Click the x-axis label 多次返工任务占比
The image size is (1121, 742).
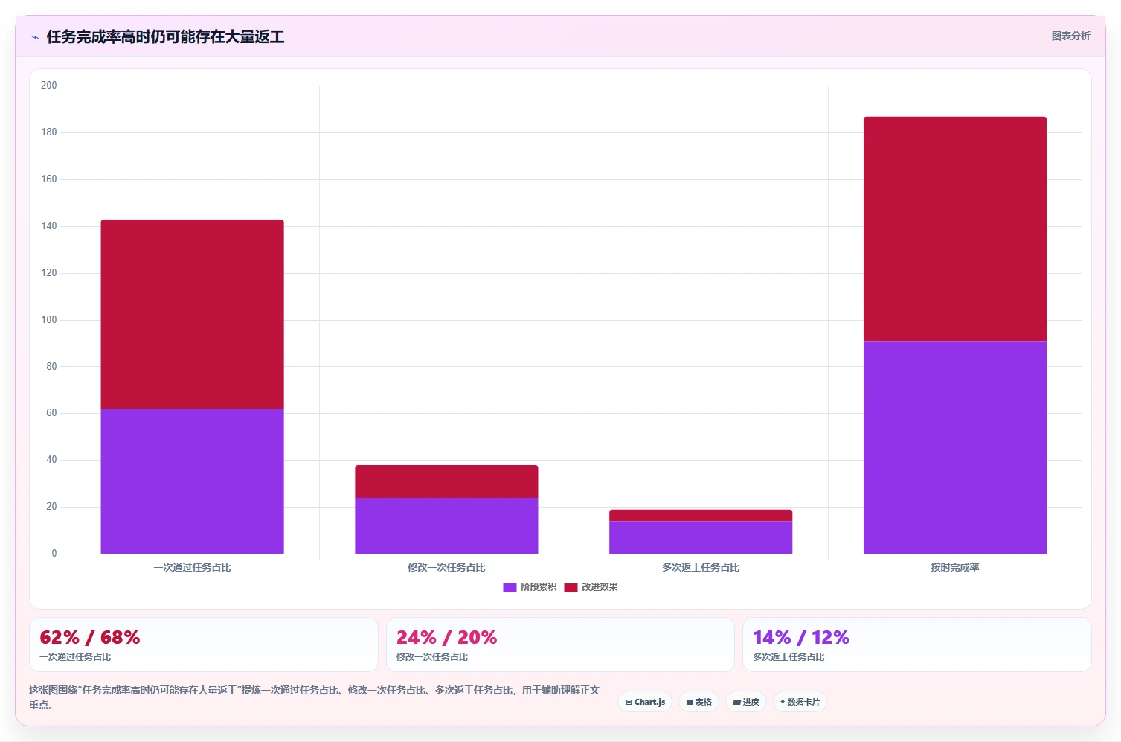701,567
